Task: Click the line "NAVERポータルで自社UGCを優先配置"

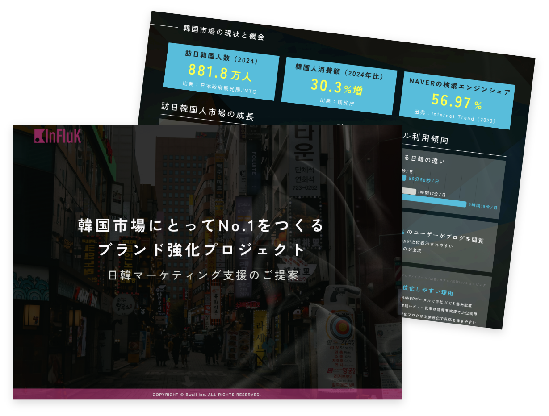Action: coord(437,302)
